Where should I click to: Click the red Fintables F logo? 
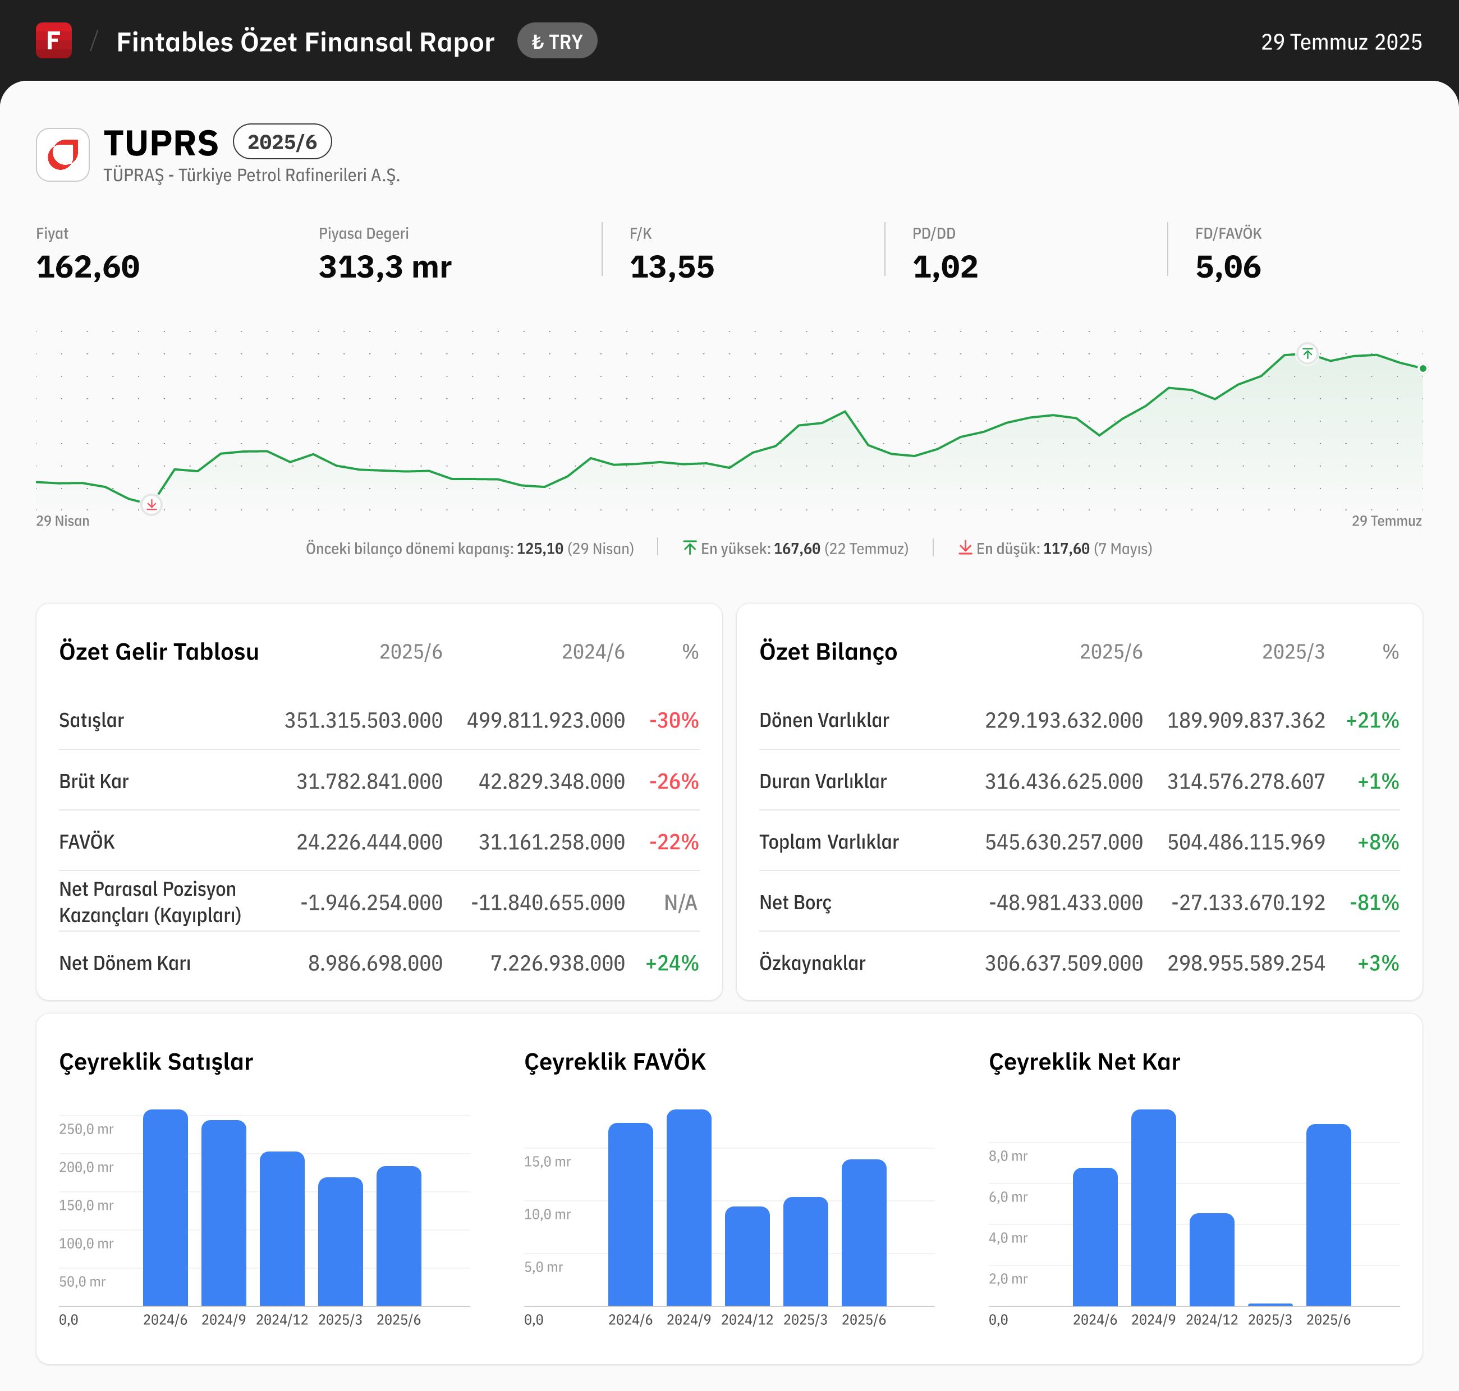click(53, 41)
